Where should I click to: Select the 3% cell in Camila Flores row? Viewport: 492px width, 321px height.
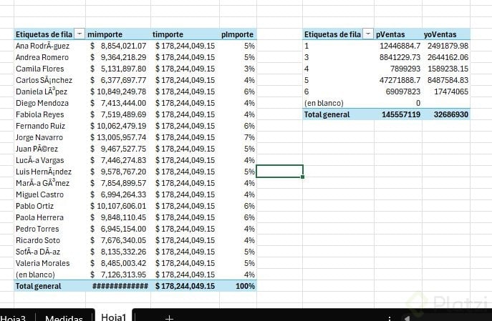point(238,69)
